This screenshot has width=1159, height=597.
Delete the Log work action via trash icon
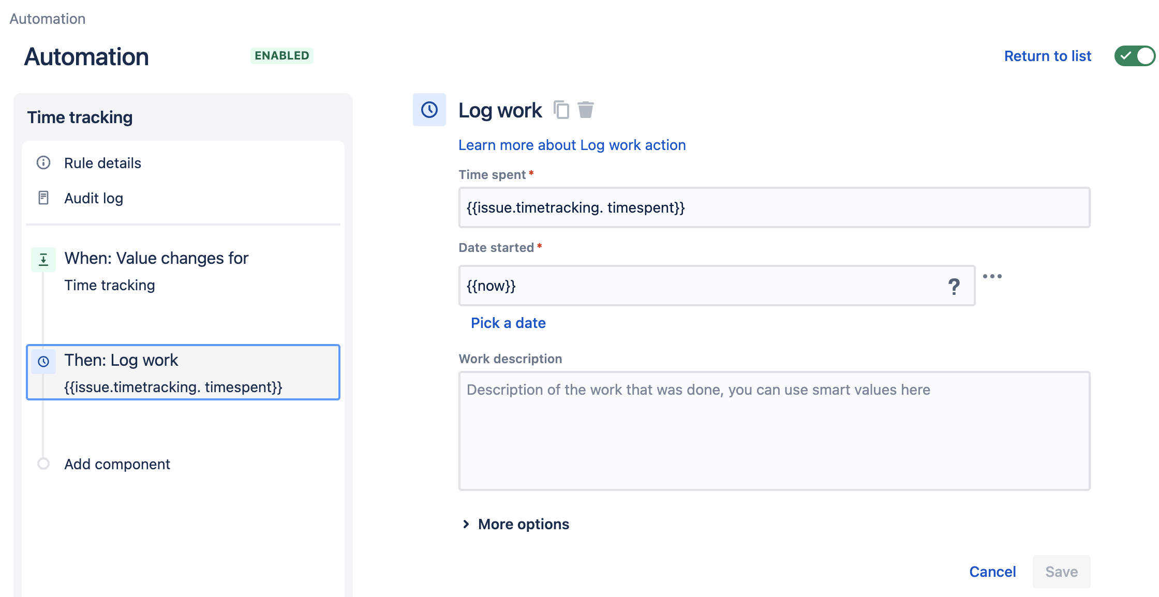click(x=587, y=110)
